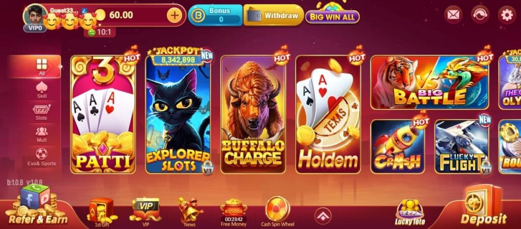
Task: Open the Cash Spin Wheel icon
Action: pos(277,212)
